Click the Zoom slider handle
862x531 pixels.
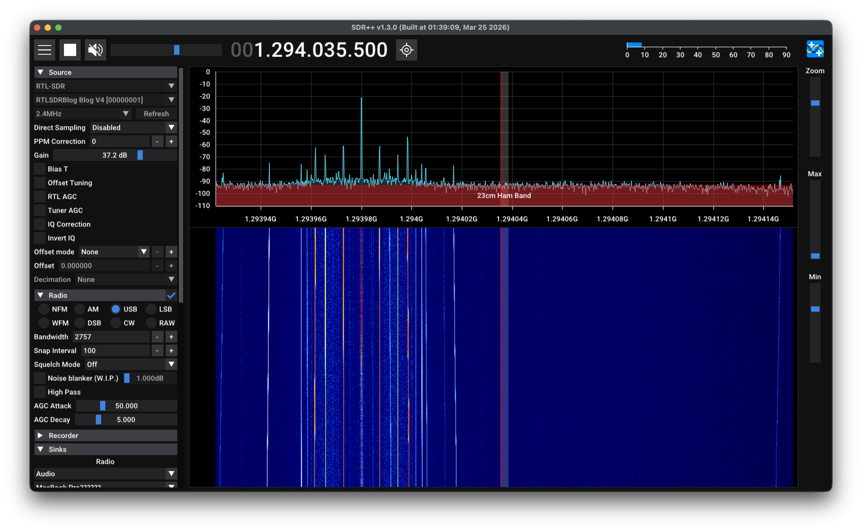click(815, 103)
